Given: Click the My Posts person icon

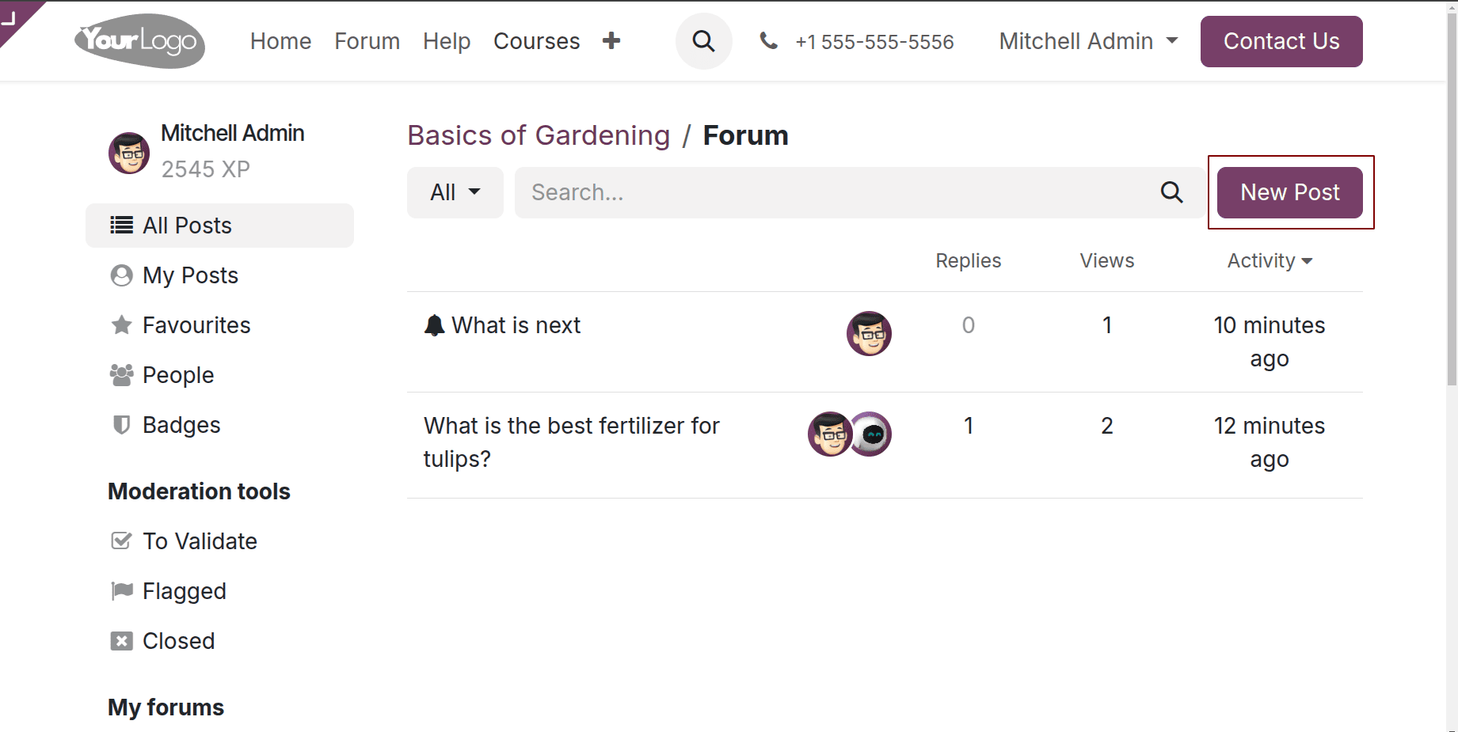Looking at the screenshot, I should [x=120, y=275].
